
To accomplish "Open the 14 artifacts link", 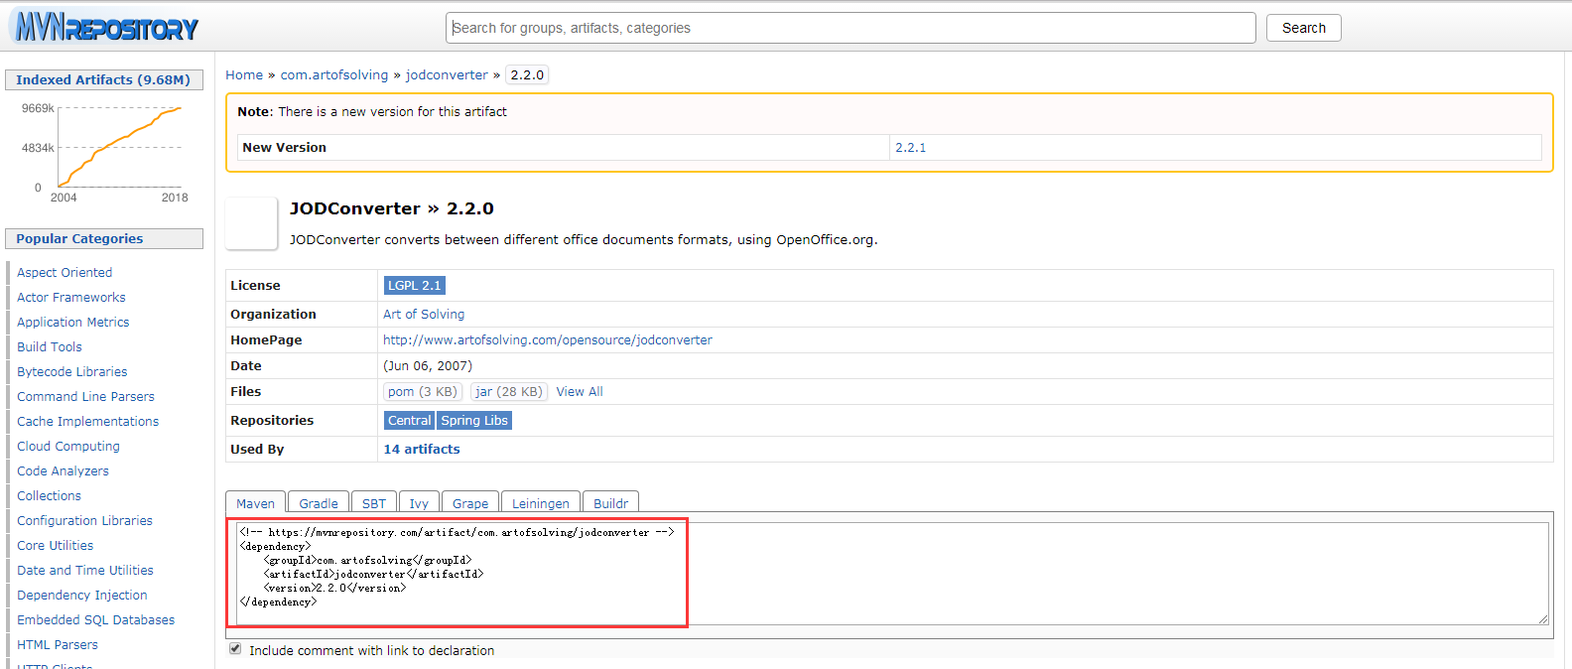I will tap(422, 450).
